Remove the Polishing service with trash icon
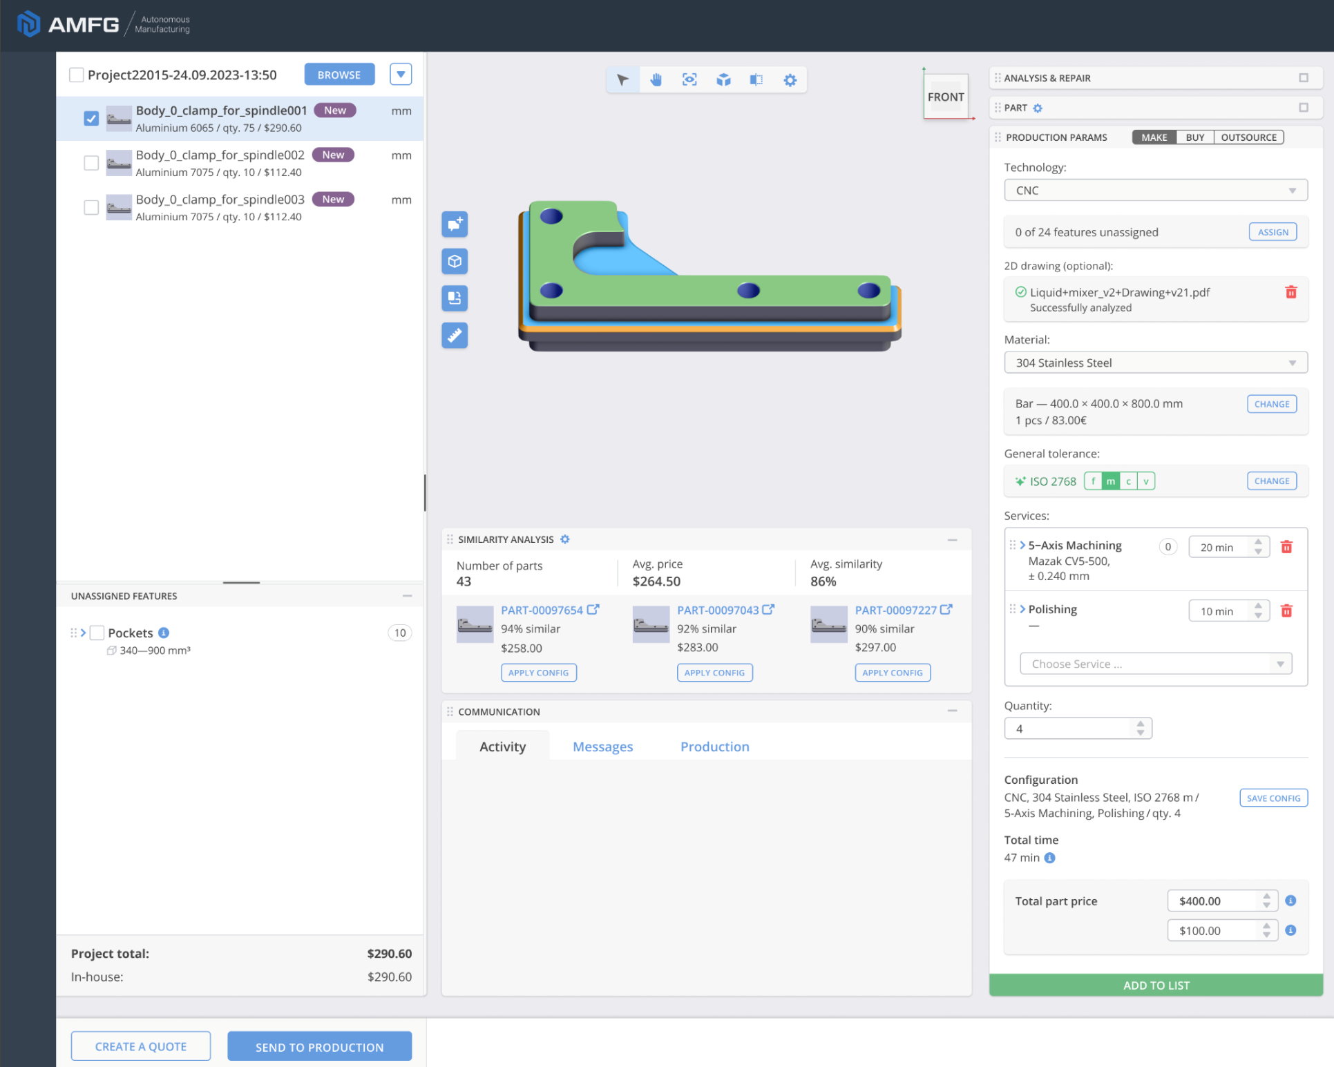 1286,611
